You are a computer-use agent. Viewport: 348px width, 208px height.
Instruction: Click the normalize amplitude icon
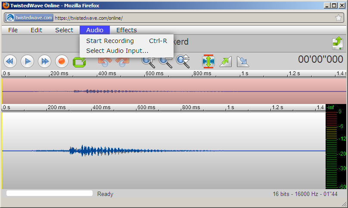(x=208, y=61)
